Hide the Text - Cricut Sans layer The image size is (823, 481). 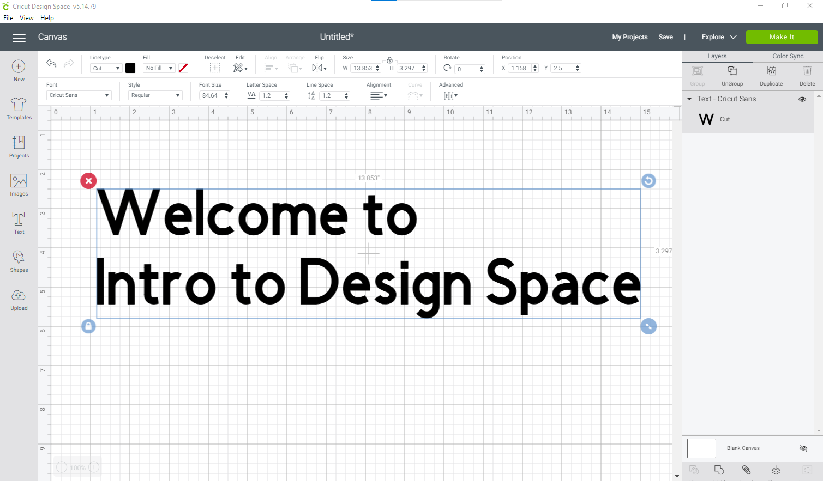coord(802,99)
